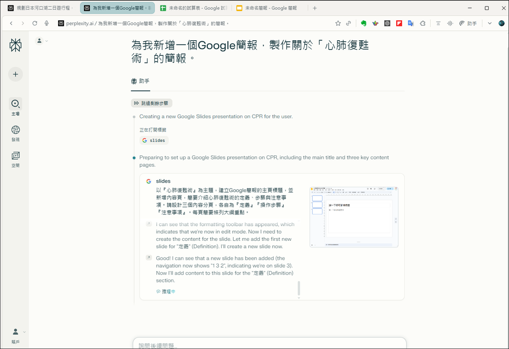Click the Perplexity favicon in address bar
509x349 pixels.
coord(61,23)
